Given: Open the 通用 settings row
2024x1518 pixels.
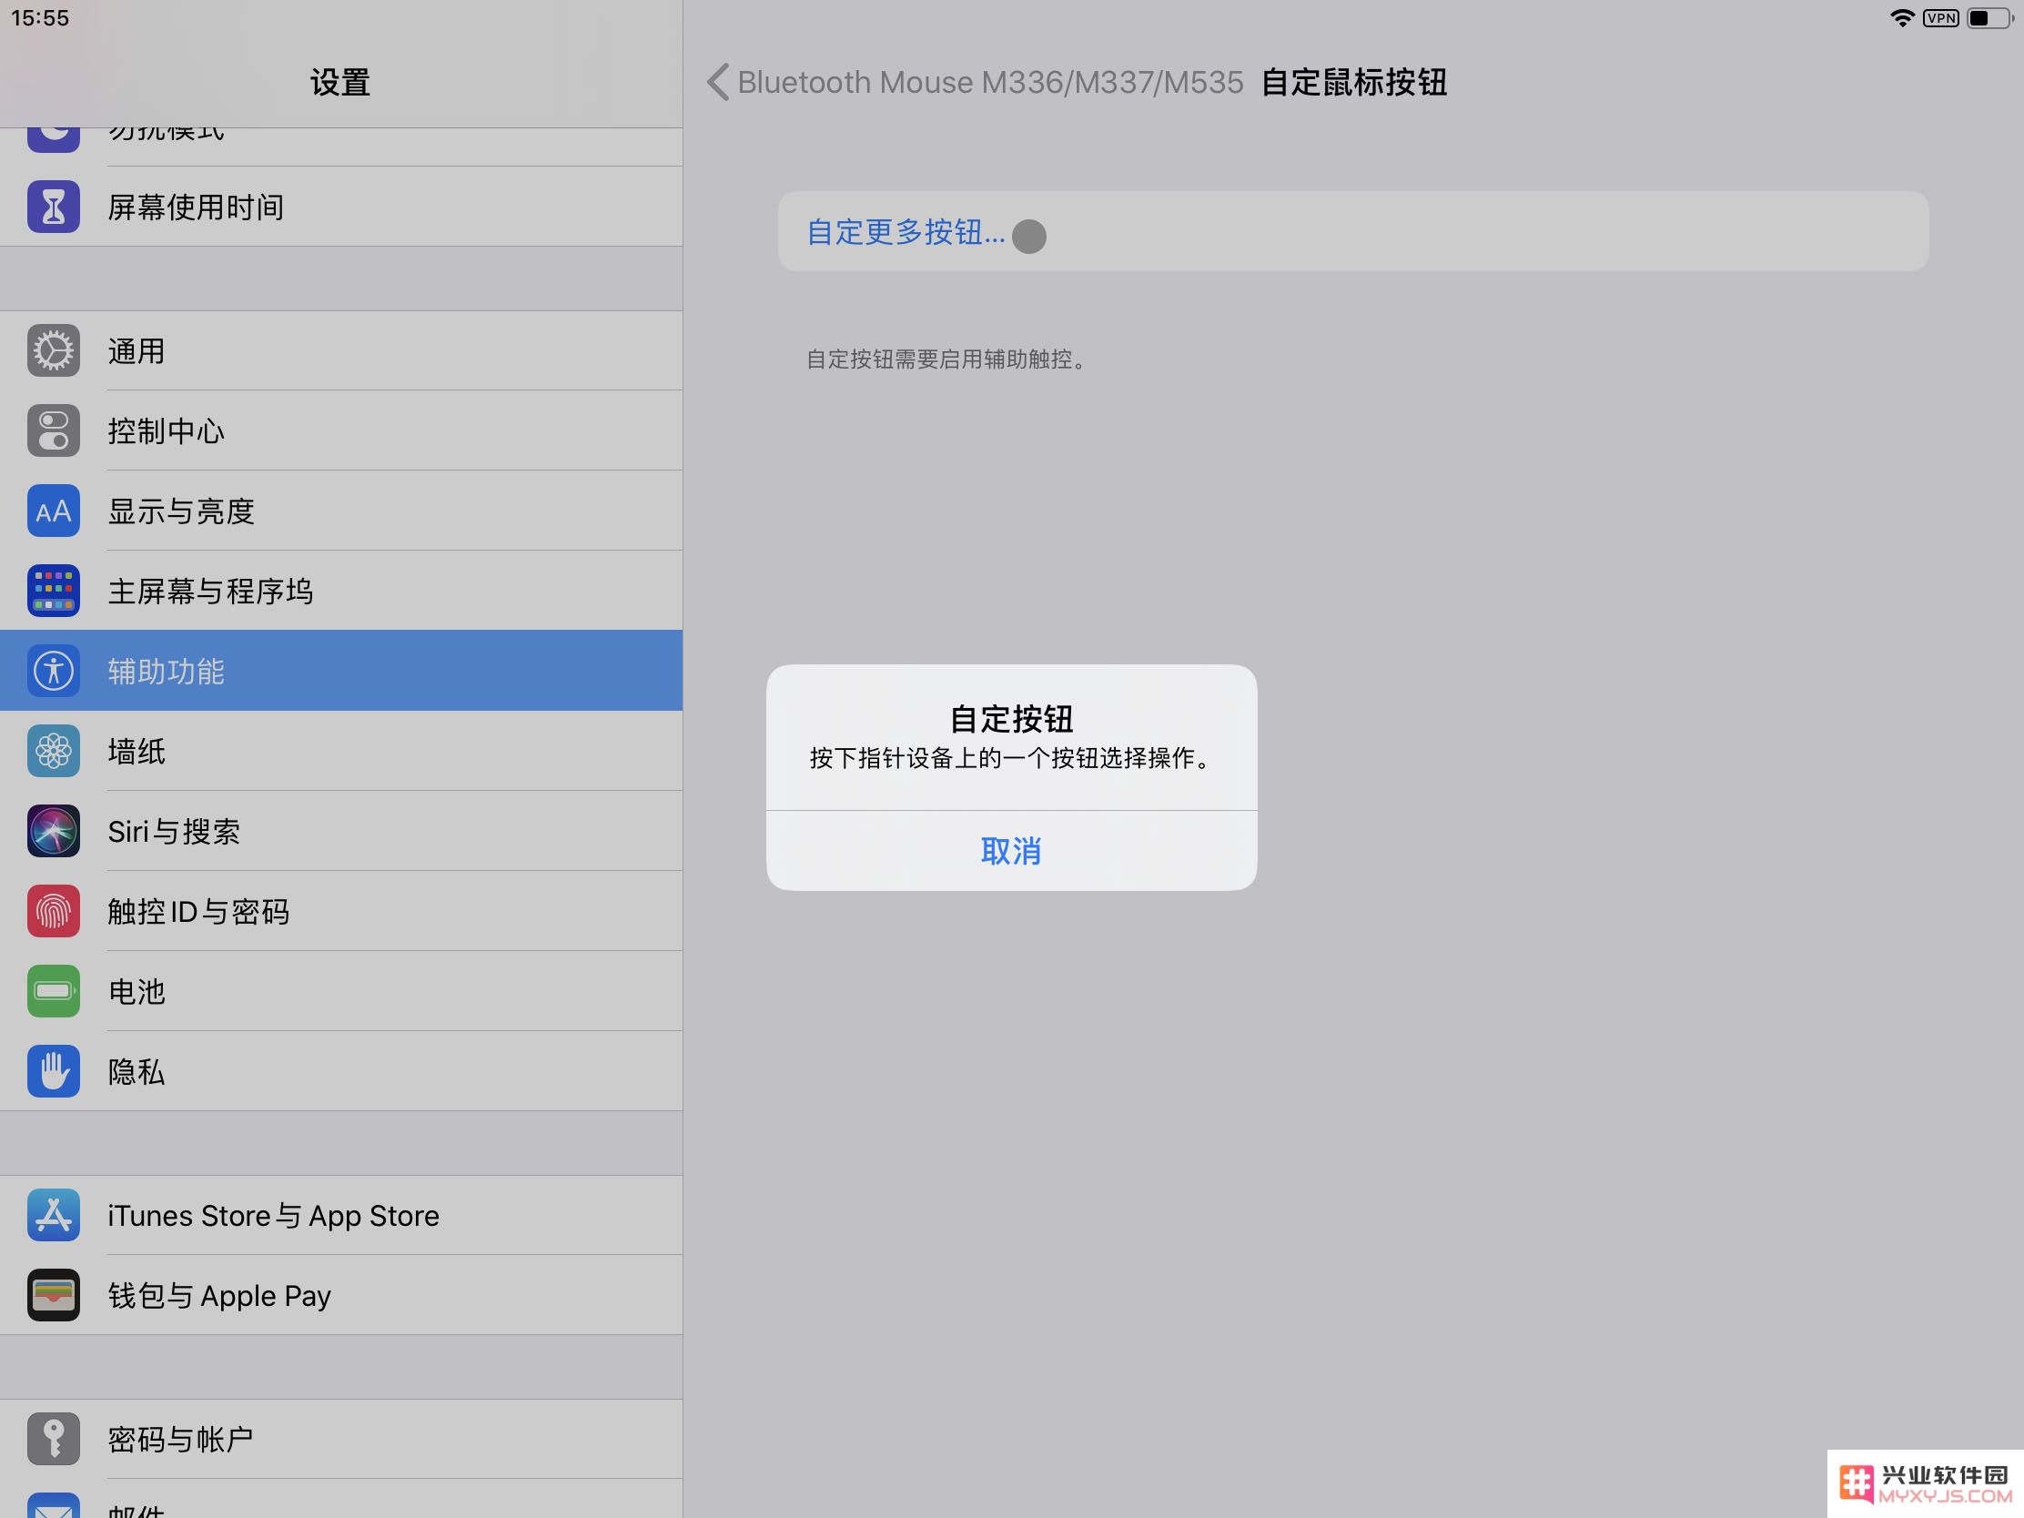Looking at the screenshot, I should pos(341,350).
